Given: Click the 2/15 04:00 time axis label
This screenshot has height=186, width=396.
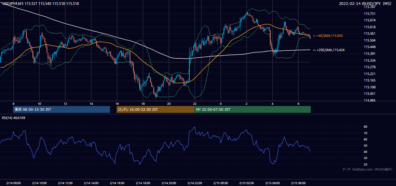Looking at the screenshot, I should 273,183.
